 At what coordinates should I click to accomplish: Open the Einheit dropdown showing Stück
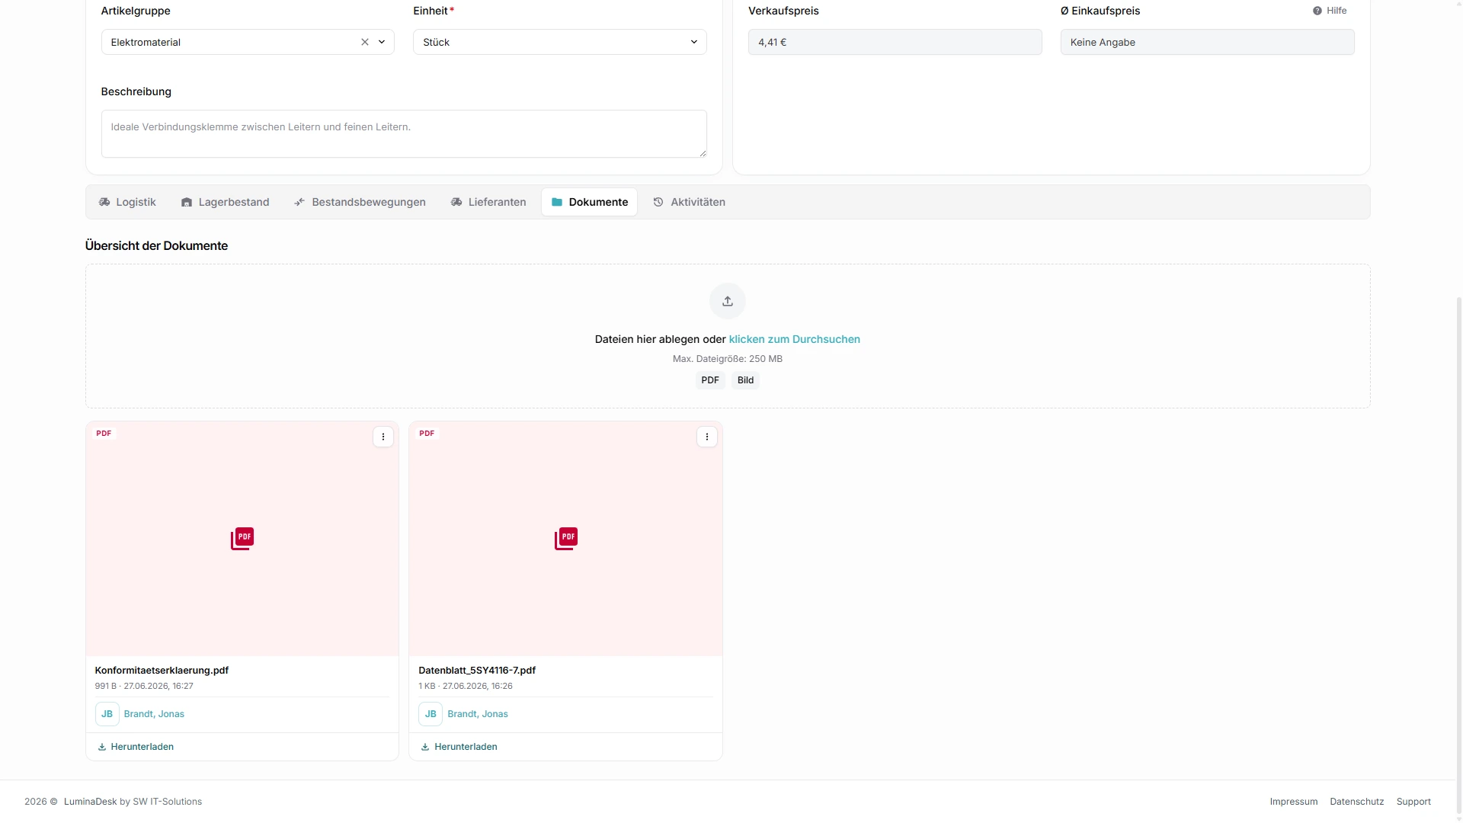tap(559, 42)
